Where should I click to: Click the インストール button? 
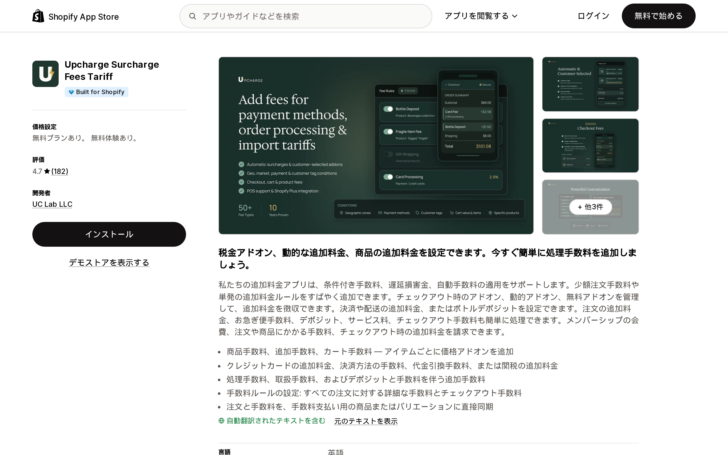[109, 234]
